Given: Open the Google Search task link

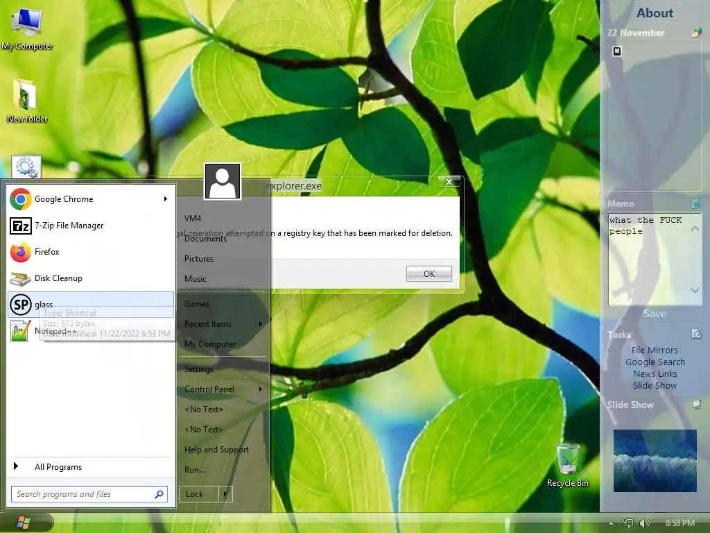Looking at the screenshot, I should [655, 362].
